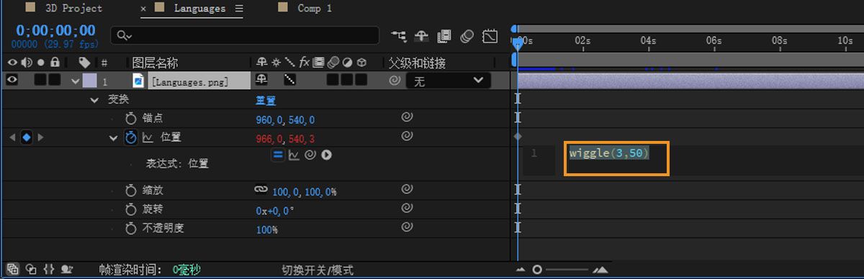Use the pick whip for Anchor Point (锚点)
864x279 pixels.
pyautogui.click(x=407, y=116)
